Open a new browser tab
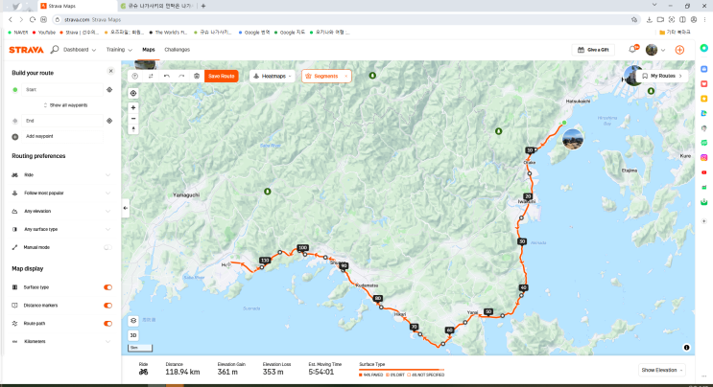713x387 pixels. pyautogui.click(x=203, y=6)
